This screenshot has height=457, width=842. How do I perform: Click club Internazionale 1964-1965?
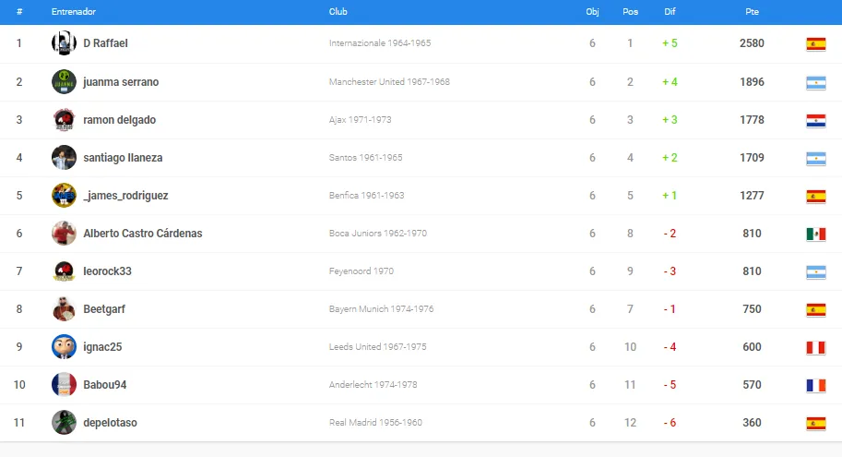click(380, 43)
